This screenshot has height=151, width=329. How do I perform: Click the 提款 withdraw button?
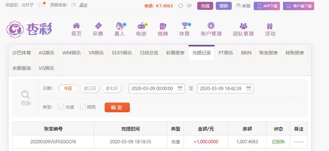click(224, 6)
